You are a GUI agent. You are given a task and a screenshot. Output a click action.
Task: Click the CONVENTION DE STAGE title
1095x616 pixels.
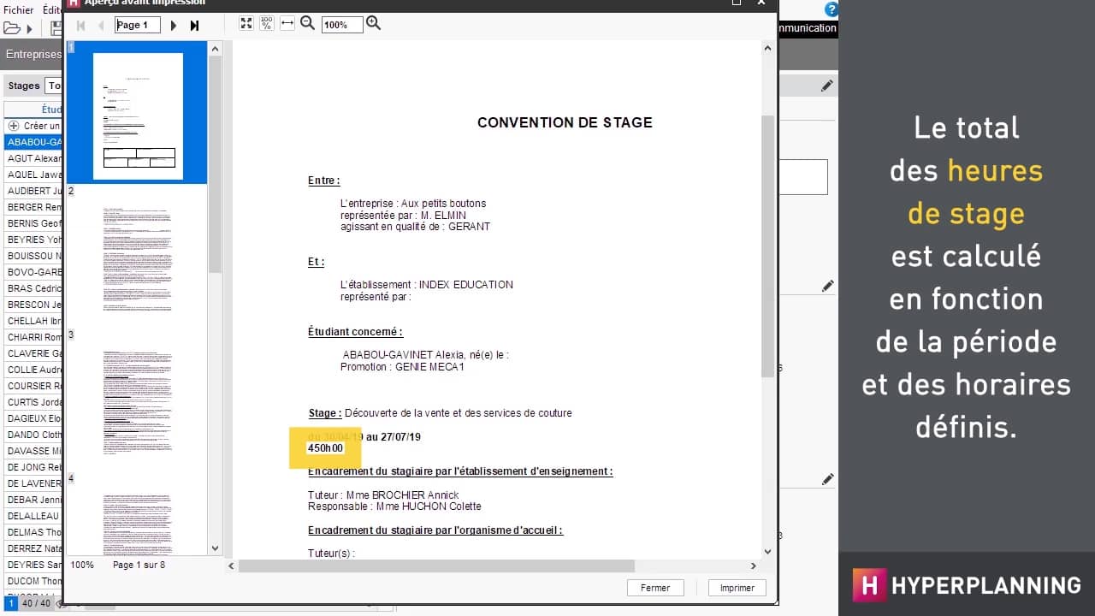[x=565, y=122]
